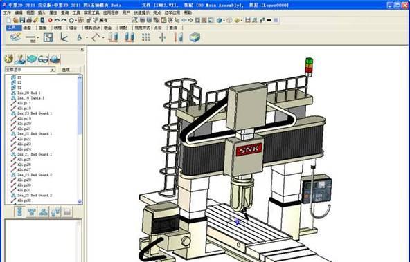Select Ins_10 Table.1 component in tree
Screen dimensions: 410x262
pos(30,98)
